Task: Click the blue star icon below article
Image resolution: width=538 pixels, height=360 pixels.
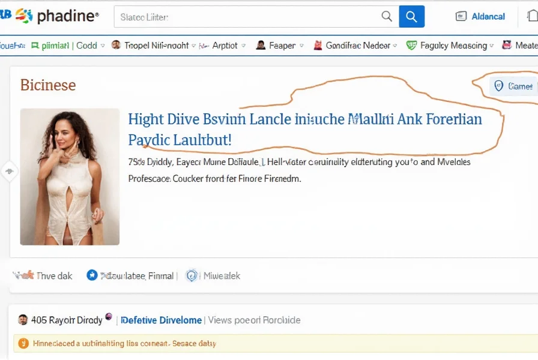Action: (x=92, y=275)
